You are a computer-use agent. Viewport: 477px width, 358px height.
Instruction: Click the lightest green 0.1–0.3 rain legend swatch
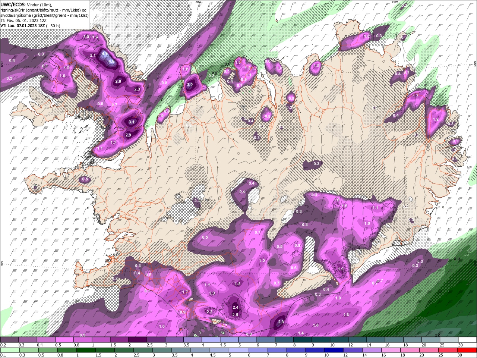(x=9, y=350)
